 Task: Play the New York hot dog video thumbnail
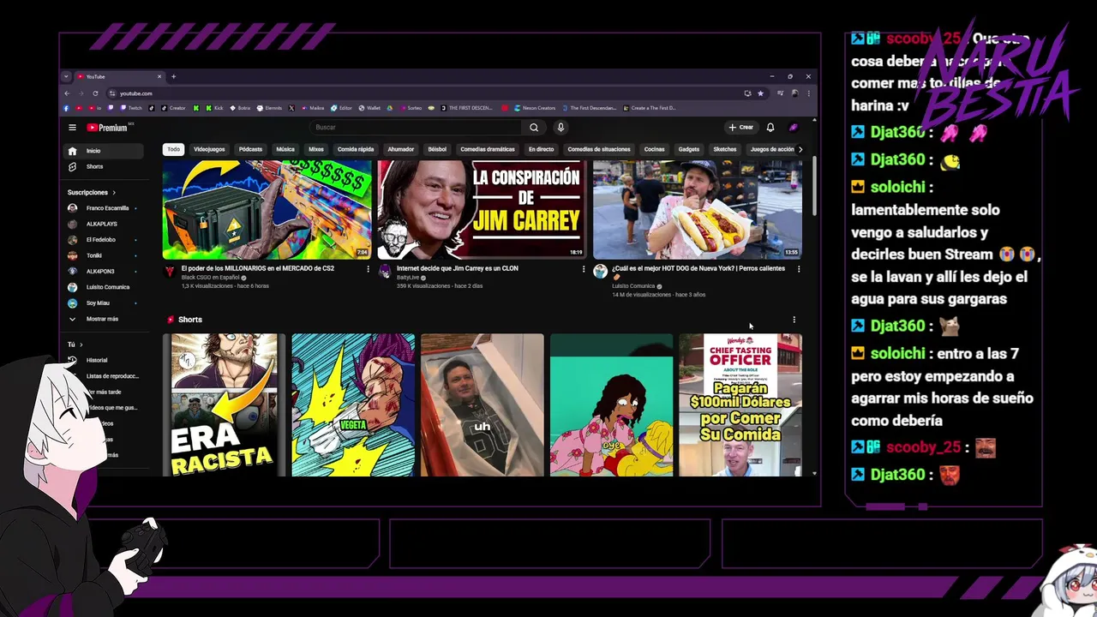click(x=698, y=209)
